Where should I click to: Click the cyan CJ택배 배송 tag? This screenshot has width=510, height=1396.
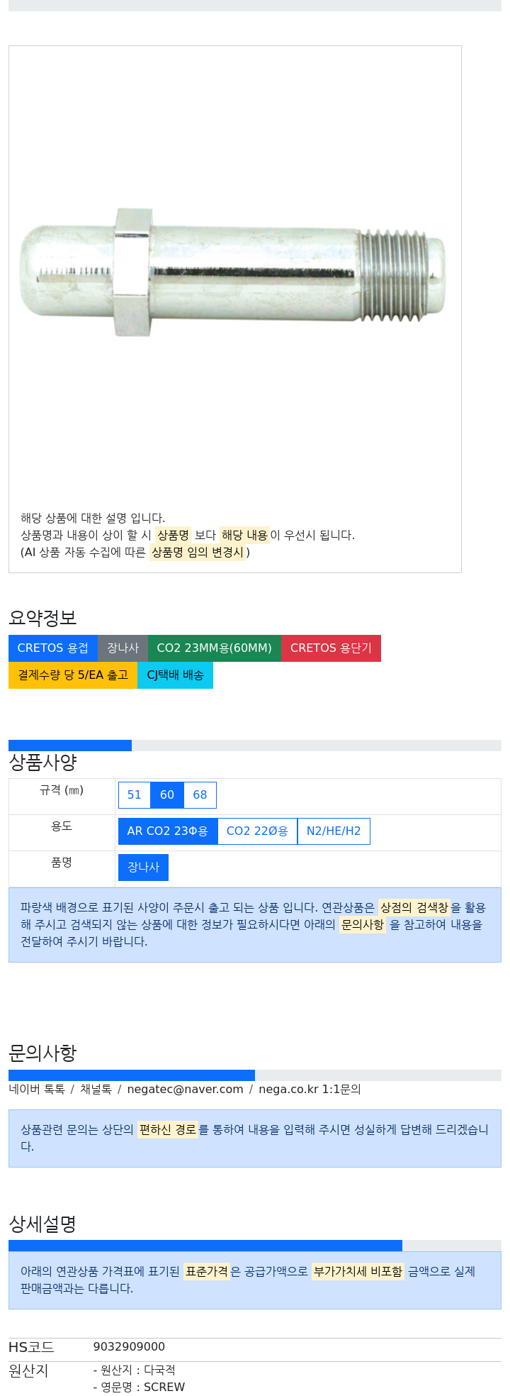[175, 675]
